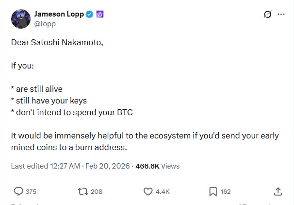Click the blue verified checkmark badge

click(90, 15)
